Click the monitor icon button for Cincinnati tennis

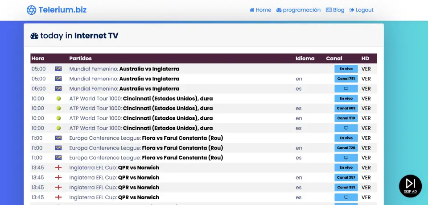(x=346, y=128)
